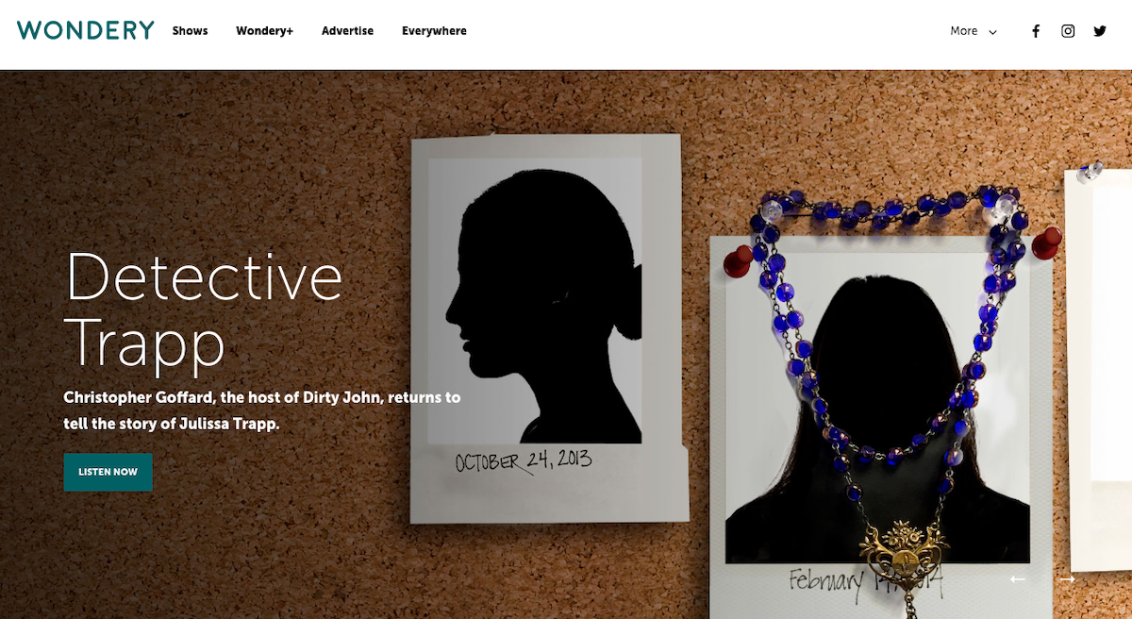Open the Shows menu item

(x=190, y=31)
